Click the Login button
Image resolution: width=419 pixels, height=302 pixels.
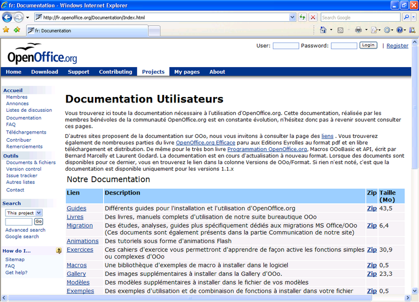pos(368,45)
